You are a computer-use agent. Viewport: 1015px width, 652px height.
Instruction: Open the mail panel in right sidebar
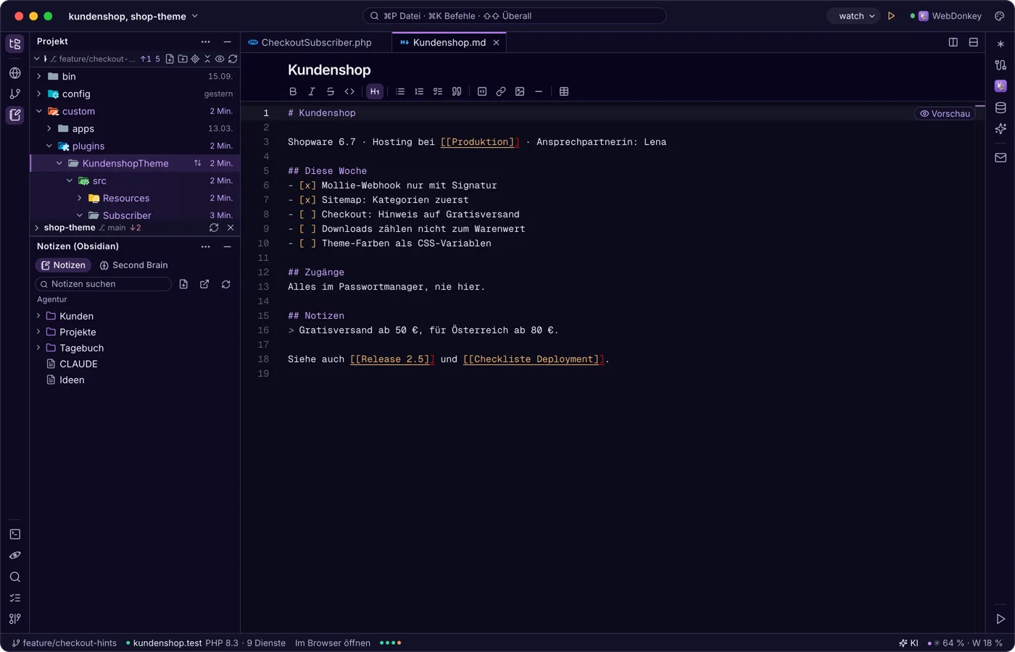pyautogui.click(x=1000, y=157)
